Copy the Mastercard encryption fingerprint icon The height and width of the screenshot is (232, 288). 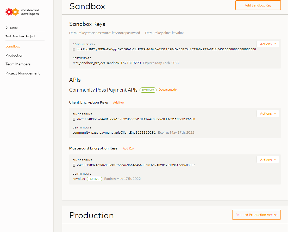tap(74, 166)
